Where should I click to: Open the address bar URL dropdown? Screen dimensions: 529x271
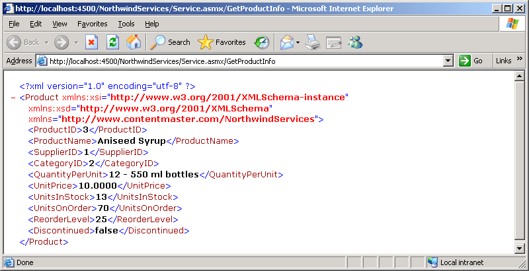coord(448,61)
